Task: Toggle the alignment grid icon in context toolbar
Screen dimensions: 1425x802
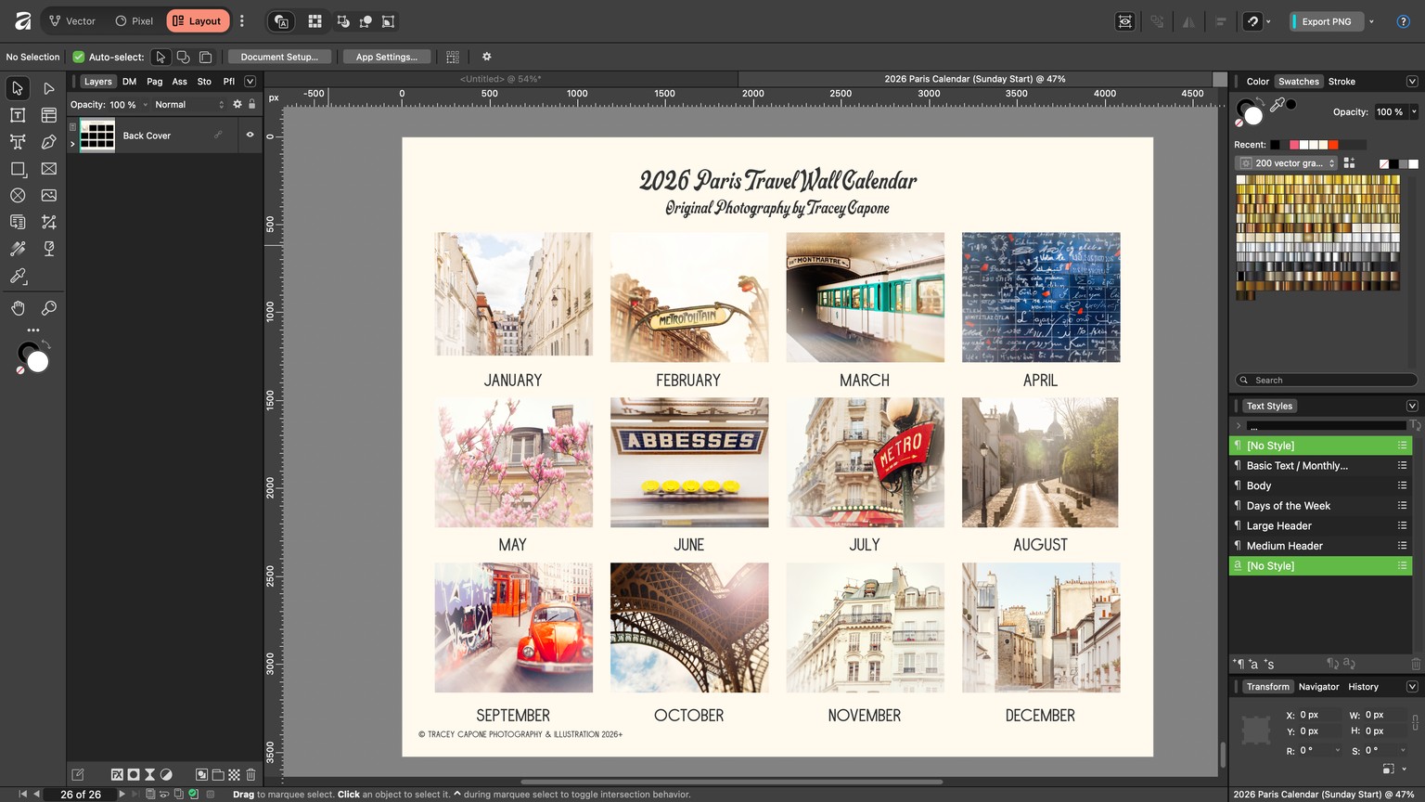Action: pyautogui.click(x=453, y=57)
